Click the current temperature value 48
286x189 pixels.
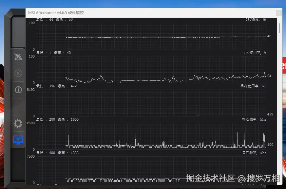point(269,36)
